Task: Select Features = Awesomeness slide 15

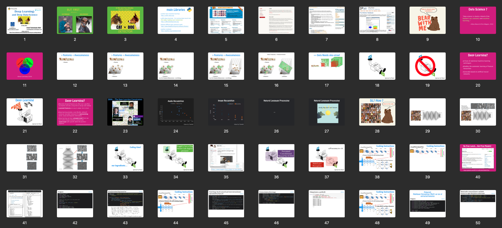Action: pyautogui.click(x=226, y=66)
